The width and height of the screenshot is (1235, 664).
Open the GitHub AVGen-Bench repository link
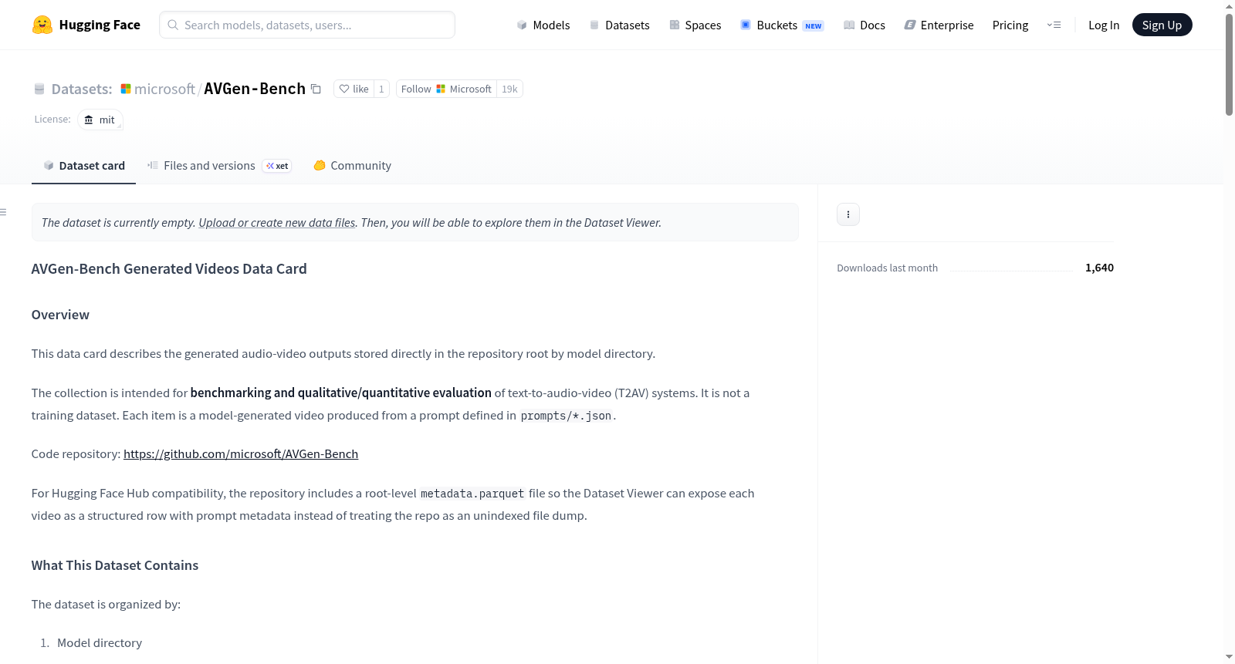[241, 454]
